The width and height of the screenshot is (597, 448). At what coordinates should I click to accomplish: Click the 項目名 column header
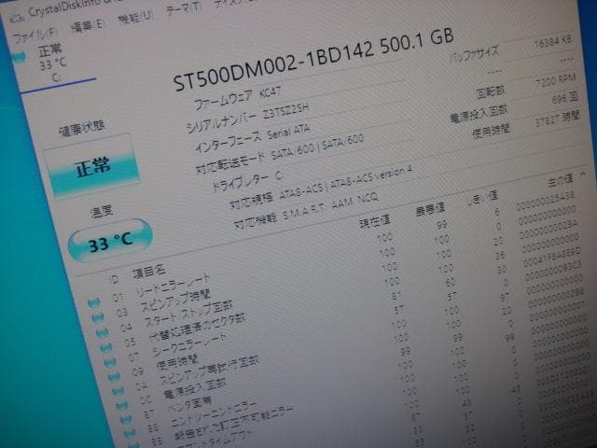[149, 272]
